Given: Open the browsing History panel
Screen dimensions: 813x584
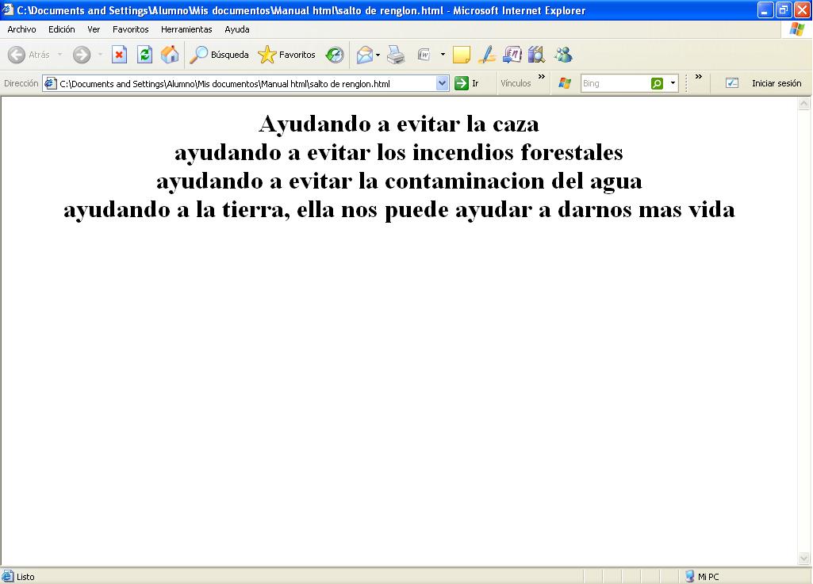Looking at the screenshot, I should point(336,55).
